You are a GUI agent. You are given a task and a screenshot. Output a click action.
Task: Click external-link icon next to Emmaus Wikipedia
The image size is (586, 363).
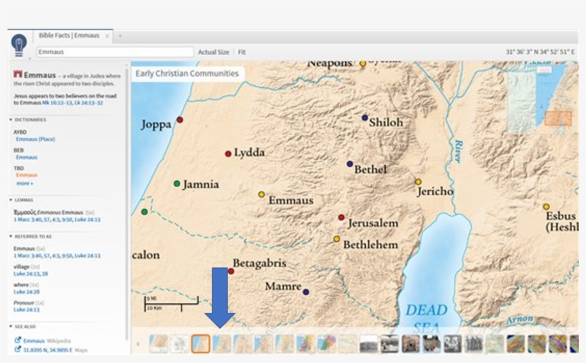click(x=18, y=341)
